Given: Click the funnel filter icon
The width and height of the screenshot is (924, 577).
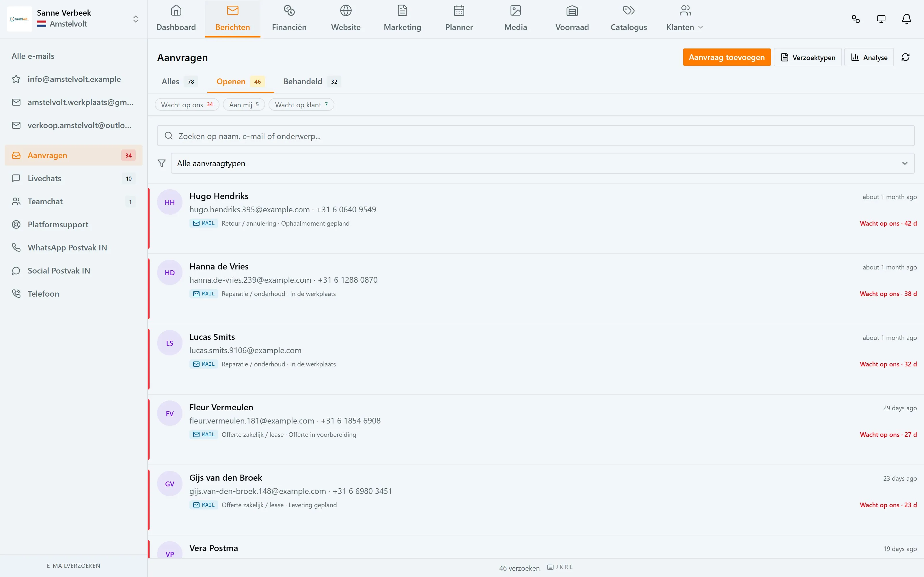Looking at the screenshot, I should click(x=161, y=163).
